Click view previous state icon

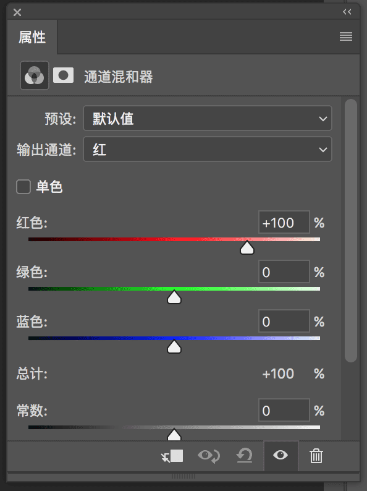[x=209, y=456]
